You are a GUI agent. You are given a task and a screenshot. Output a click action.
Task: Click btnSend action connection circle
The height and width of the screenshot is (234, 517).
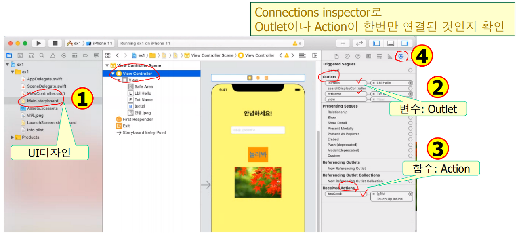(x=410, y=194)
